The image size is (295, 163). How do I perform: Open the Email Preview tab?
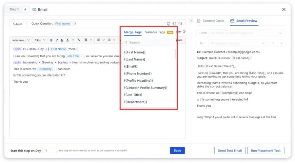(x=244, y=21)
